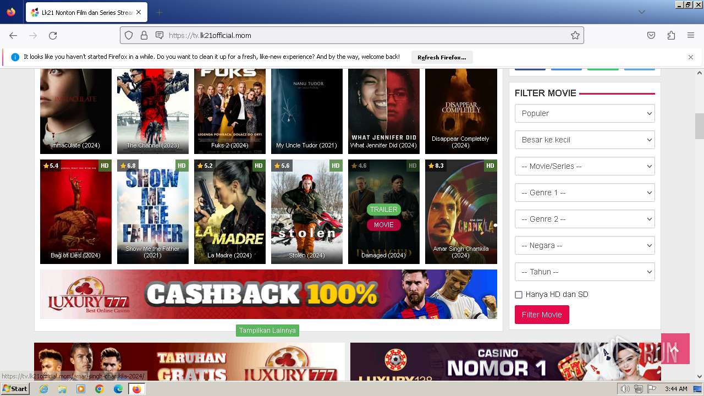Open Show Me the Father (2021) movie
The image size is (704, 396).
[153, 212]
